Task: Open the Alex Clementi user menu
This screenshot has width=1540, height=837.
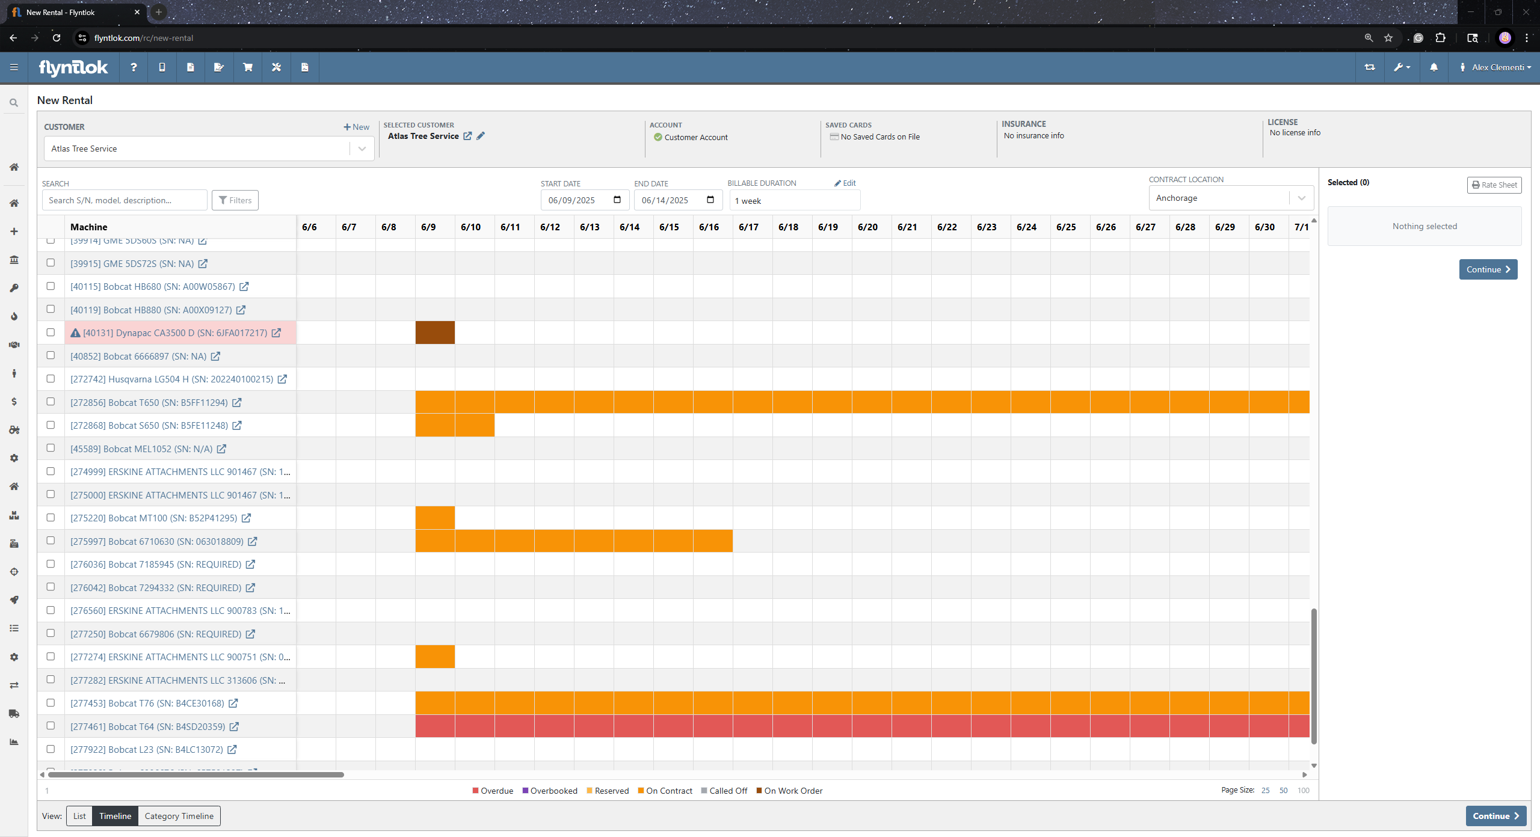Action: 1495,67
